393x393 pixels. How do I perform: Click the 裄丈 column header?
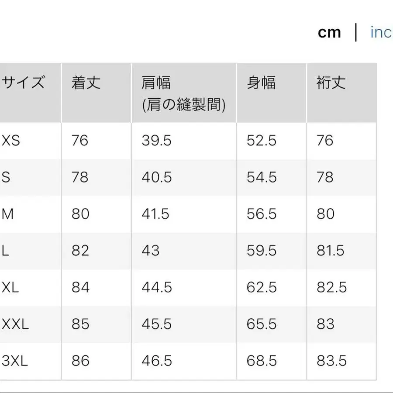[330, 83]
